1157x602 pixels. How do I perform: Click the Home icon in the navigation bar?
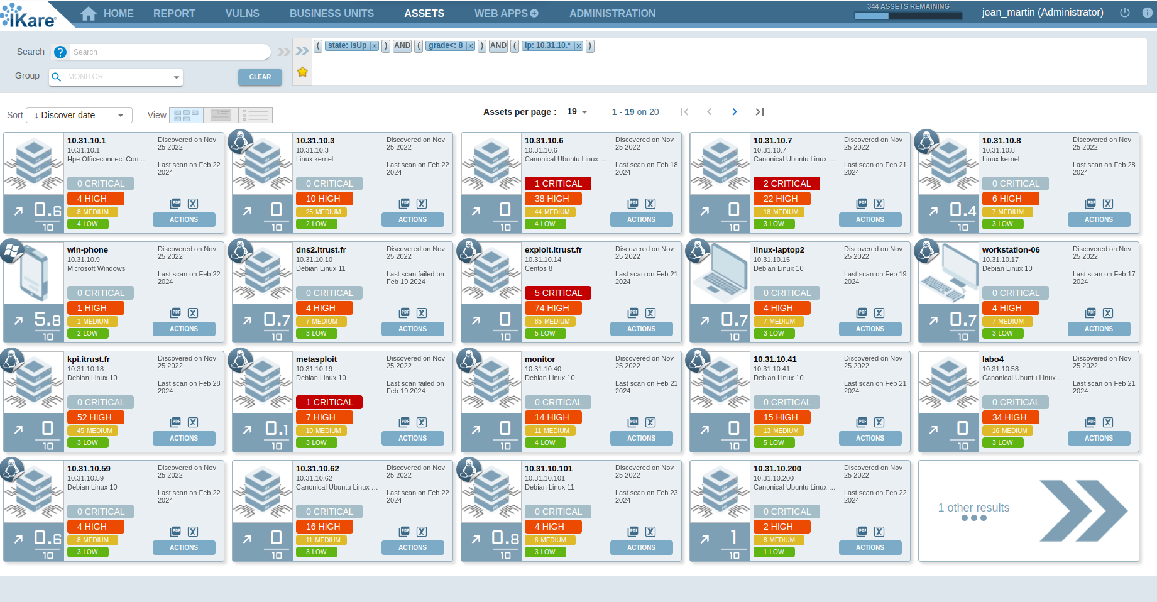pos(89,13)
